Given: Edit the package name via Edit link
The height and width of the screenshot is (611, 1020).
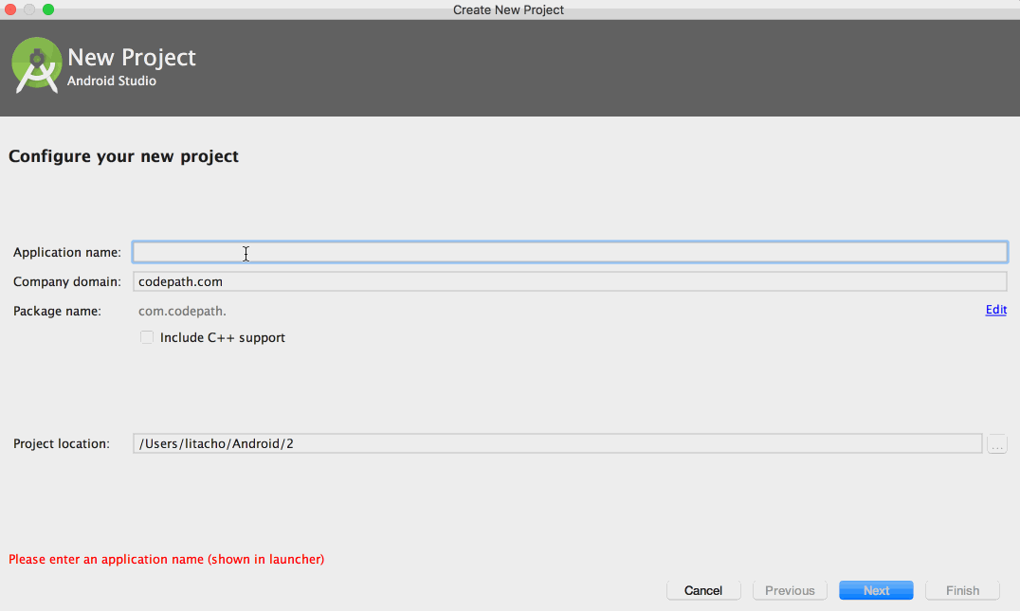Looking at the screenshot, I should tap(996, 310).
